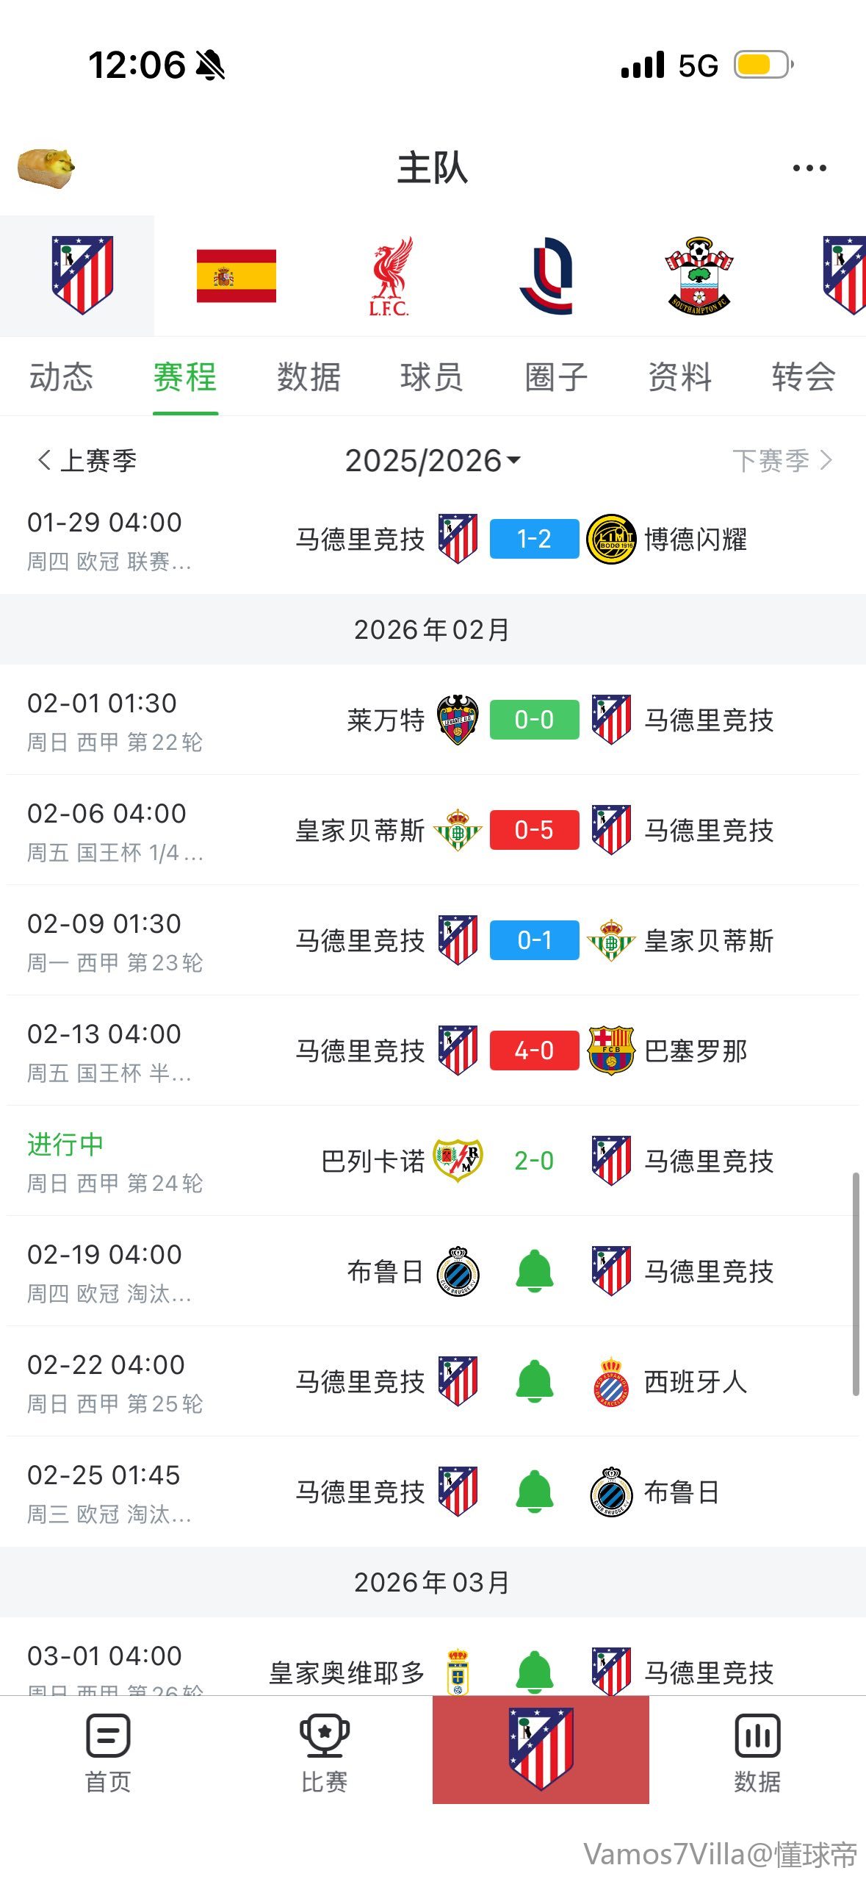
Task: Open the 0-5 score against 皇家贝蒂斯
Action: pos(534,830)
